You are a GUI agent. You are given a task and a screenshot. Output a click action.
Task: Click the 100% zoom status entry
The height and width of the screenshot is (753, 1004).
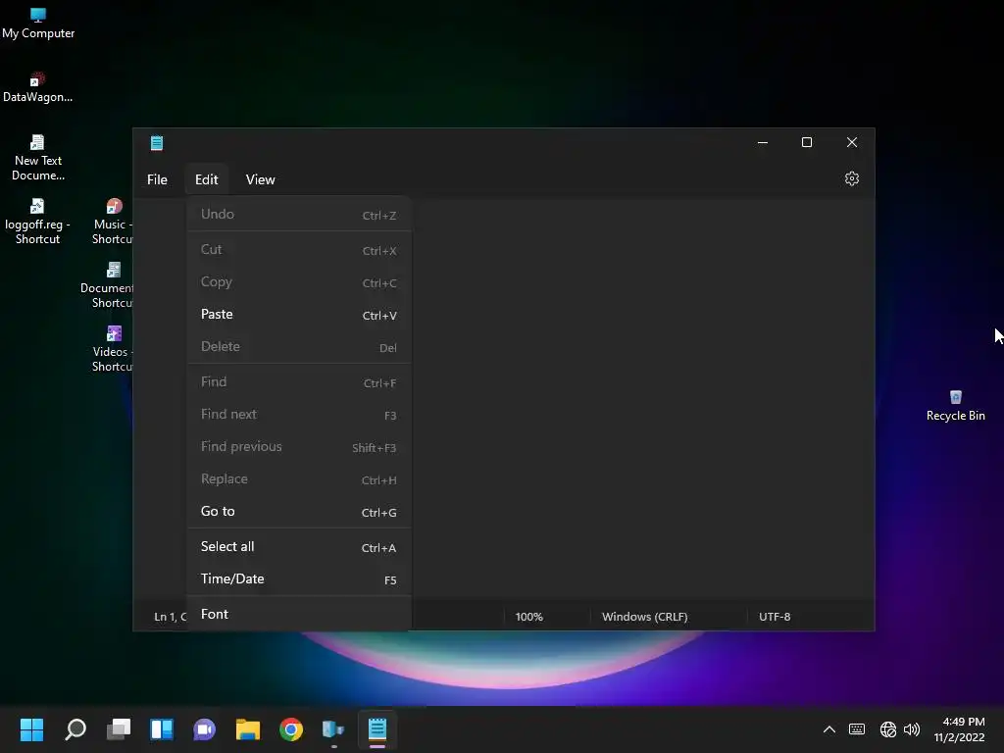(x=528, y=617)
